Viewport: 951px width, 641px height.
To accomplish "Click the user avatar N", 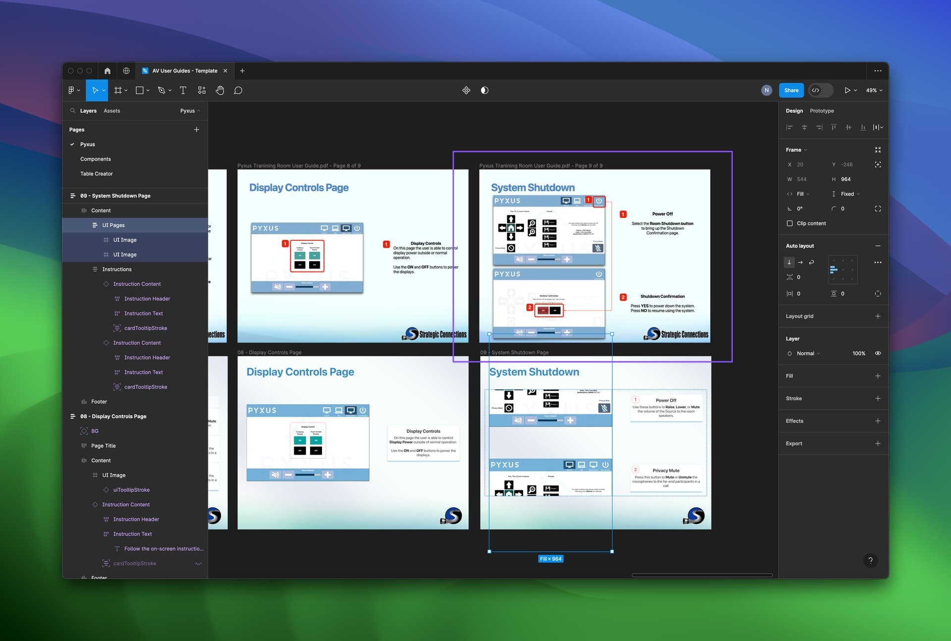I will tap(767, 90).
